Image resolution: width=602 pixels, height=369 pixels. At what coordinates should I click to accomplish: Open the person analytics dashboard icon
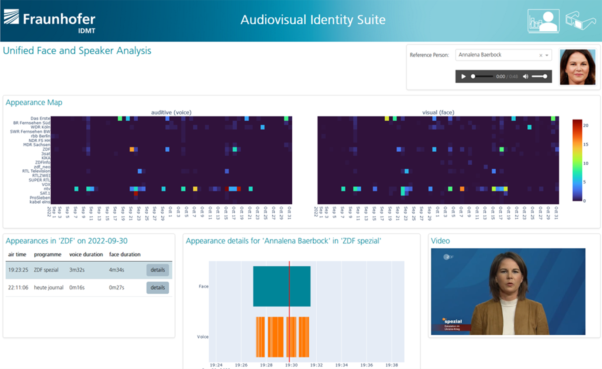[x=543, y=21]
